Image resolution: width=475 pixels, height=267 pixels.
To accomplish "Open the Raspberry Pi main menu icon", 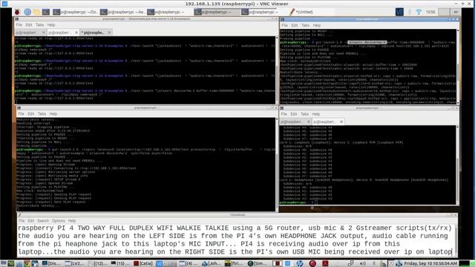I will click(x=17, y=12).
